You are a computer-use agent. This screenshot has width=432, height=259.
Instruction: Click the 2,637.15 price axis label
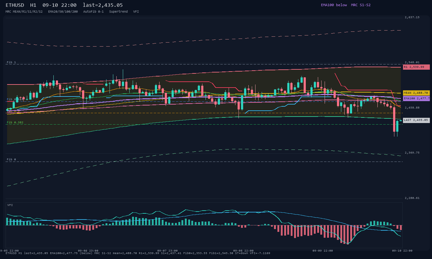[x=412, y=18]
